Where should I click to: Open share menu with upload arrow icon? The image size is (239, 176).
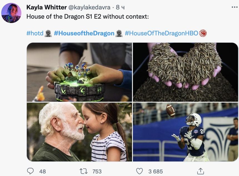tap(200, 171)
